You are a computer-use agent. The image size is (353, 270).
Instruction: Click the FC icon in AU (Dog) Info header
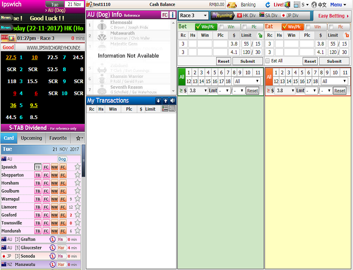point(165,15)
